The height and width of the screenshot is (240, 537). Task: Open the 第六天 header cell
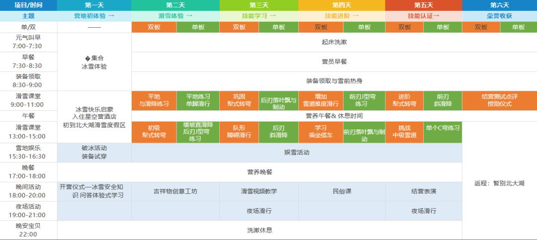pos(499,5)
